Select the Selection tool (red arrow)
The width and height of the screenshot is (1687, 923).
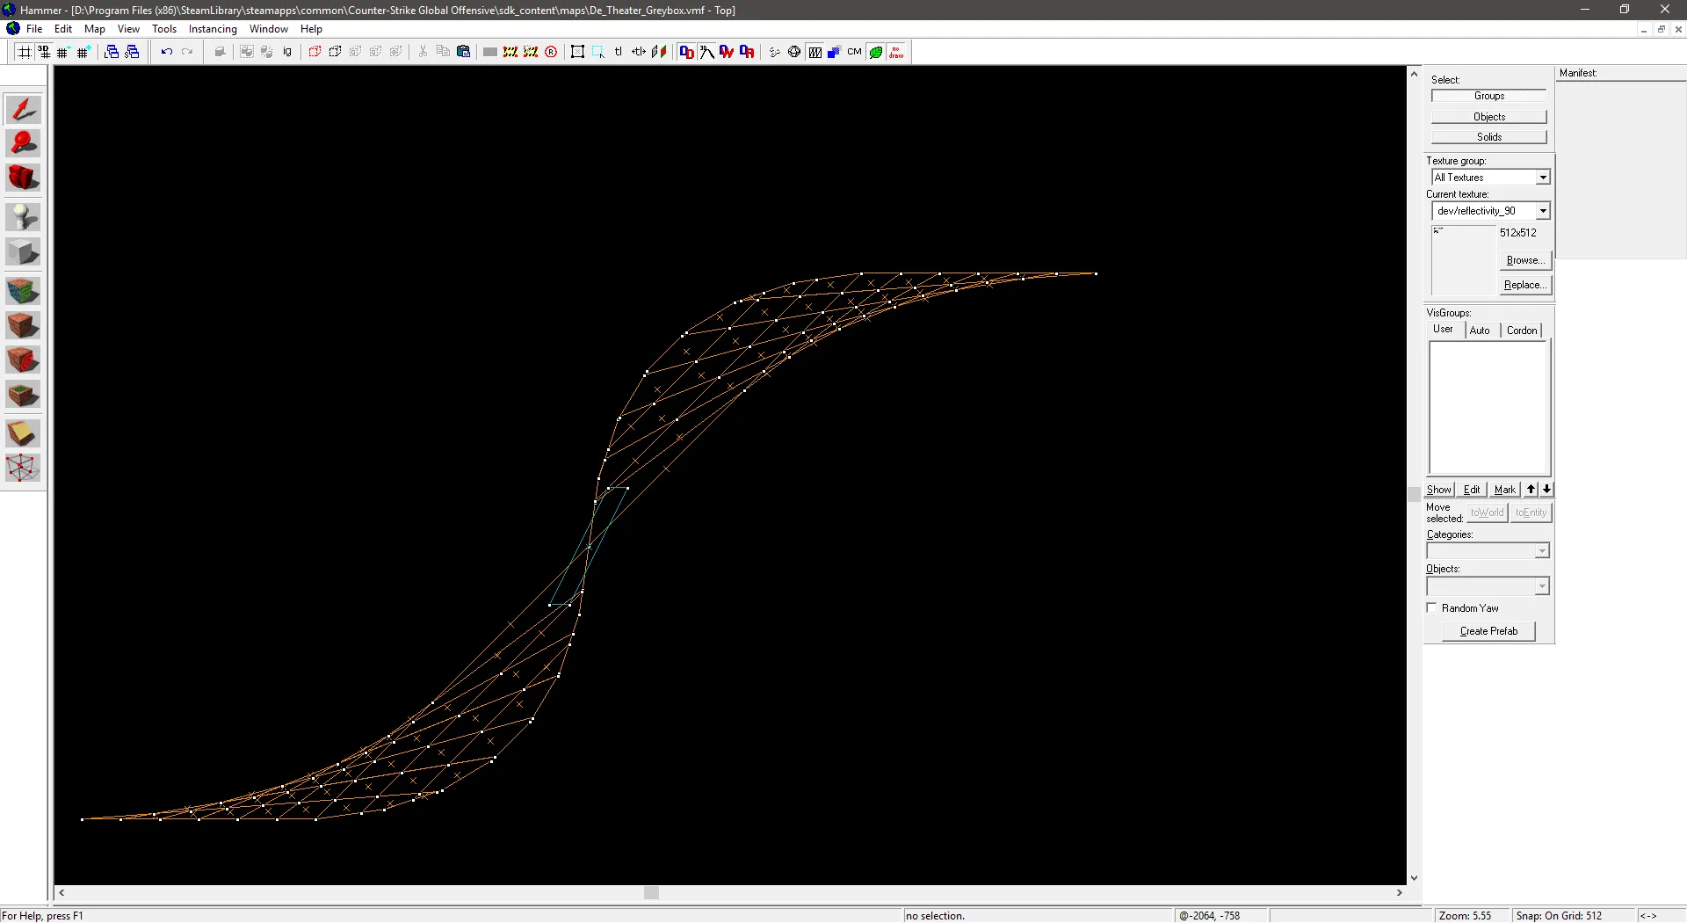pos(24,110)
